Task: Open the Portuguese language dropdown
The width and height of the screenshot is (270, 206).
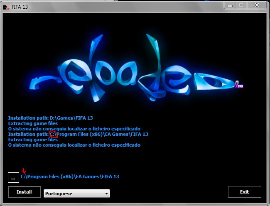Action: 76,194
